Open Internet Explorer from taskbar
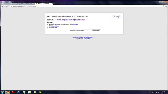Screen dimensions: 168x94 tap(19, 92)
